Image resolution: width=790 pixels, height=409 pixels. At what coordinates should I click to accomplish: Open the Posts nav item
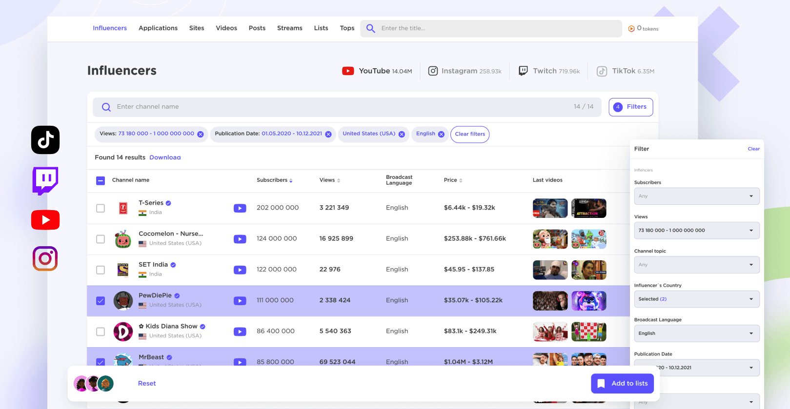pos(257,28)
